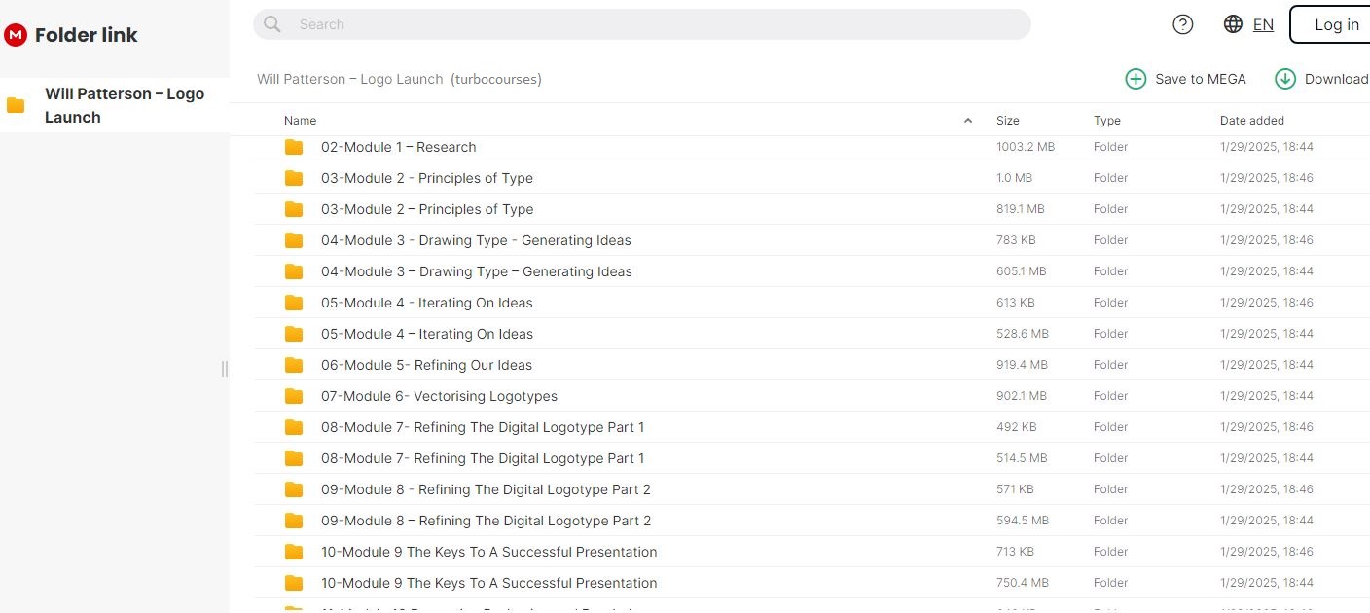
Task: Open the EN language selector
Action: click(1263, 25)
